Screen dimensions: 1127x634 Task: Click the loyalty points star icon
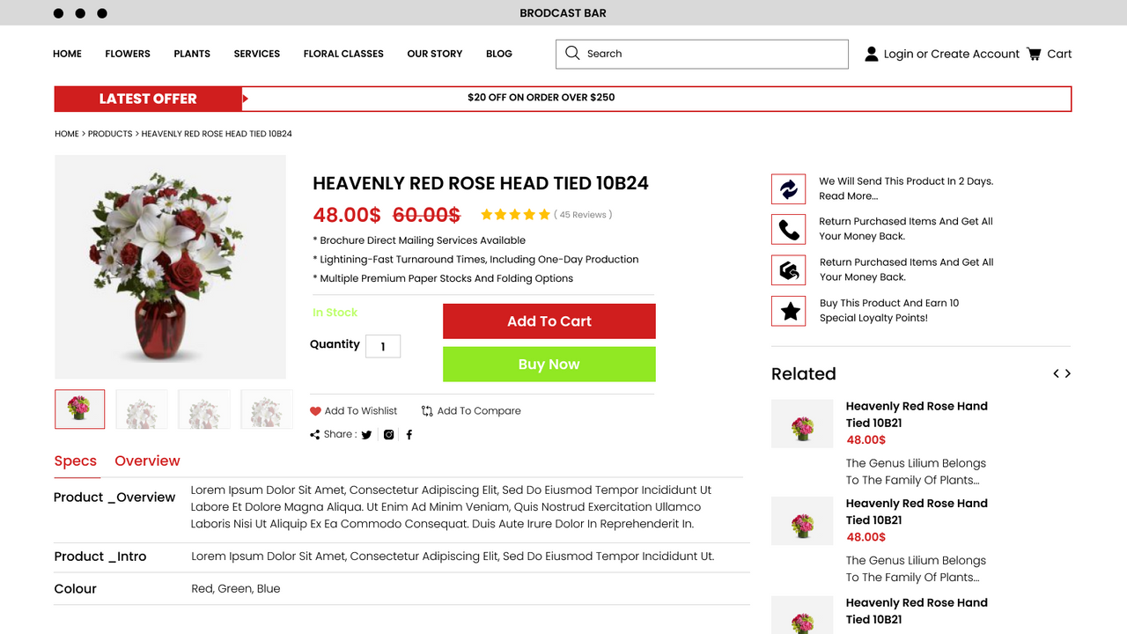coord(788,310)
